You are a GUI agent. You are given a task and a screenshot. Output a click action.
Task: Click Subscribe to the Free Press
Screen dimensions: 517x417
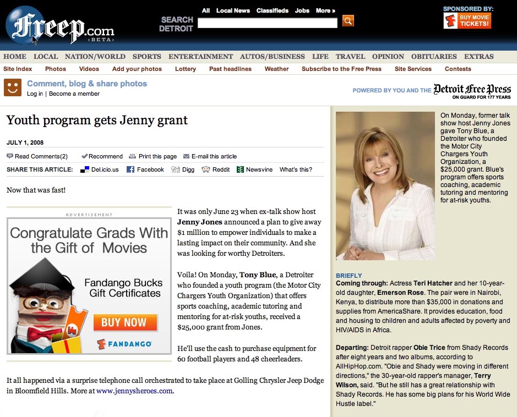341,69
